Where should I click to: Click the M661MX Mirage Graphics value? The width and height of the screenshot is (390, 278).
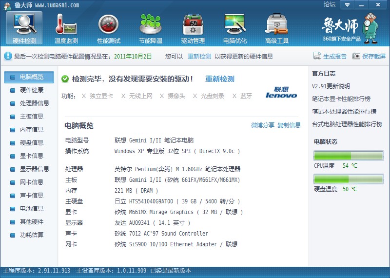[x=178, y=212]
